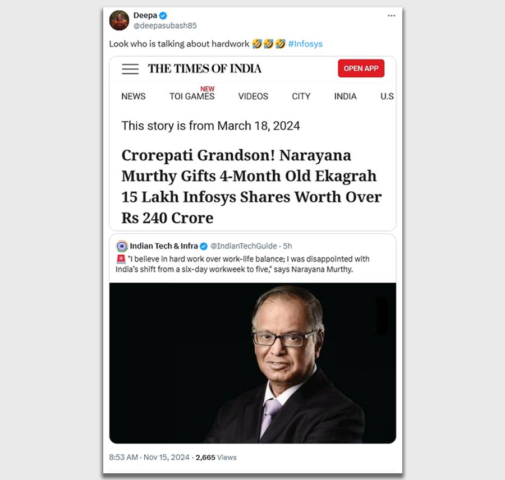The image size is (505, 480).
Task: Click the 8:53 AM Nov 15, 2024 timestamp
Action: 149,458
